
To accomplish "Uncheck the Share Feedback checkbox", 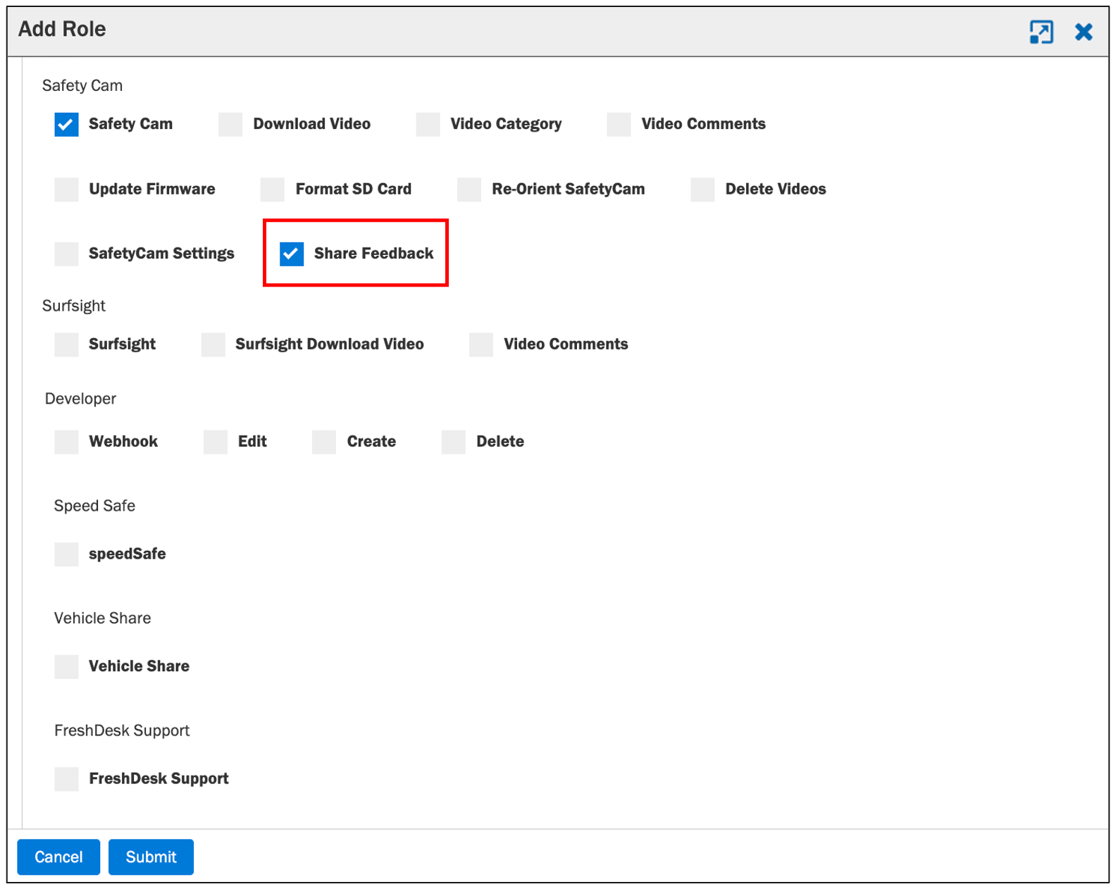I will tap(292, 254).
